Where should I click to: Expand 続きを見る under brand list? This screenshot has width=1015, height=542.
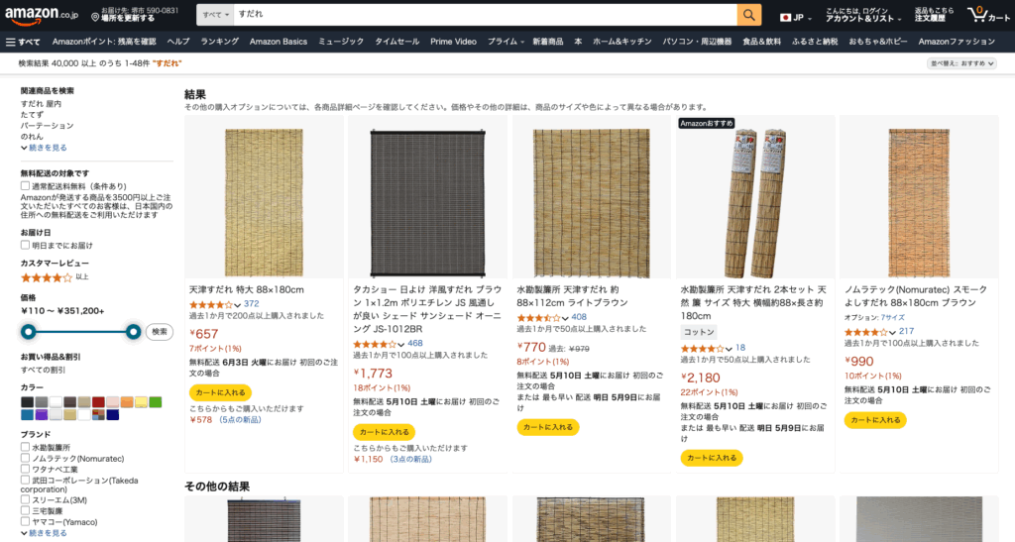click(x=44, y=533)
